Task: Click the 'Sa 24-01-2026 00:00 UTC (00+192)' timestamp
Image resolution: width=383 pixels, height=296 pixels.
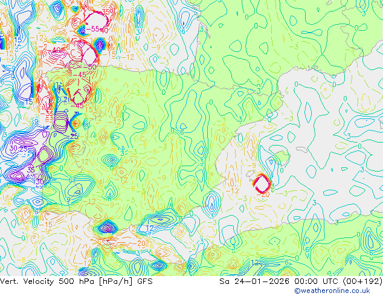Action: pos(301,282)
